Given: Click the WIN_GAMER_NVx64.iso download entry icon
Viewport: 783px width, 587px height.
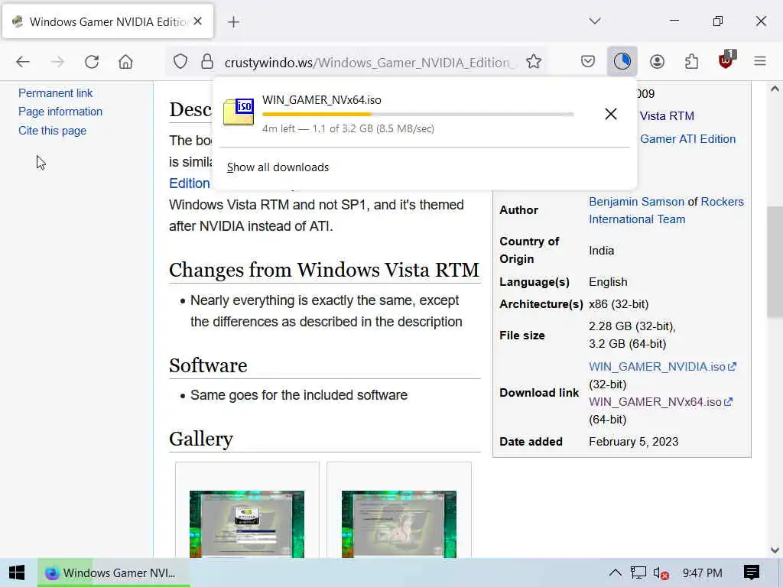Looking at the screenshot, I should coord(239,112).
